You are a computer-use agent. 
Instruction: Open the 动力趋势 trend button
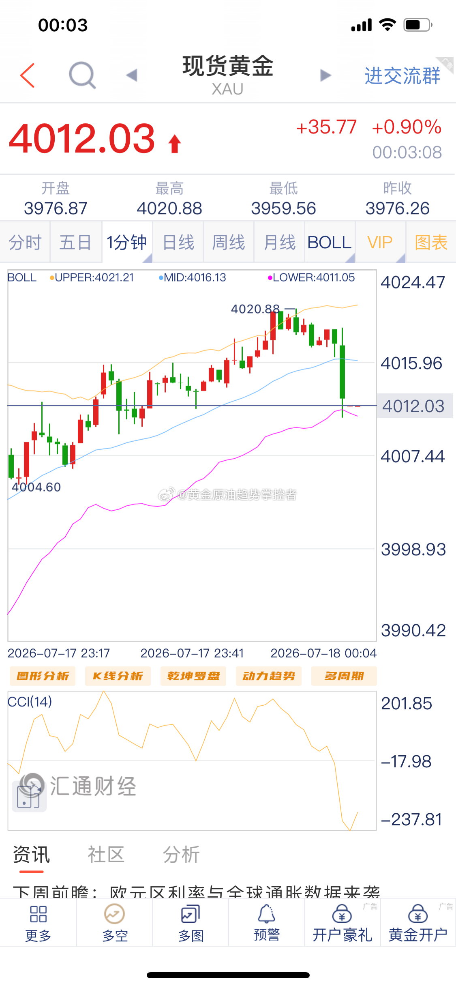269,676
